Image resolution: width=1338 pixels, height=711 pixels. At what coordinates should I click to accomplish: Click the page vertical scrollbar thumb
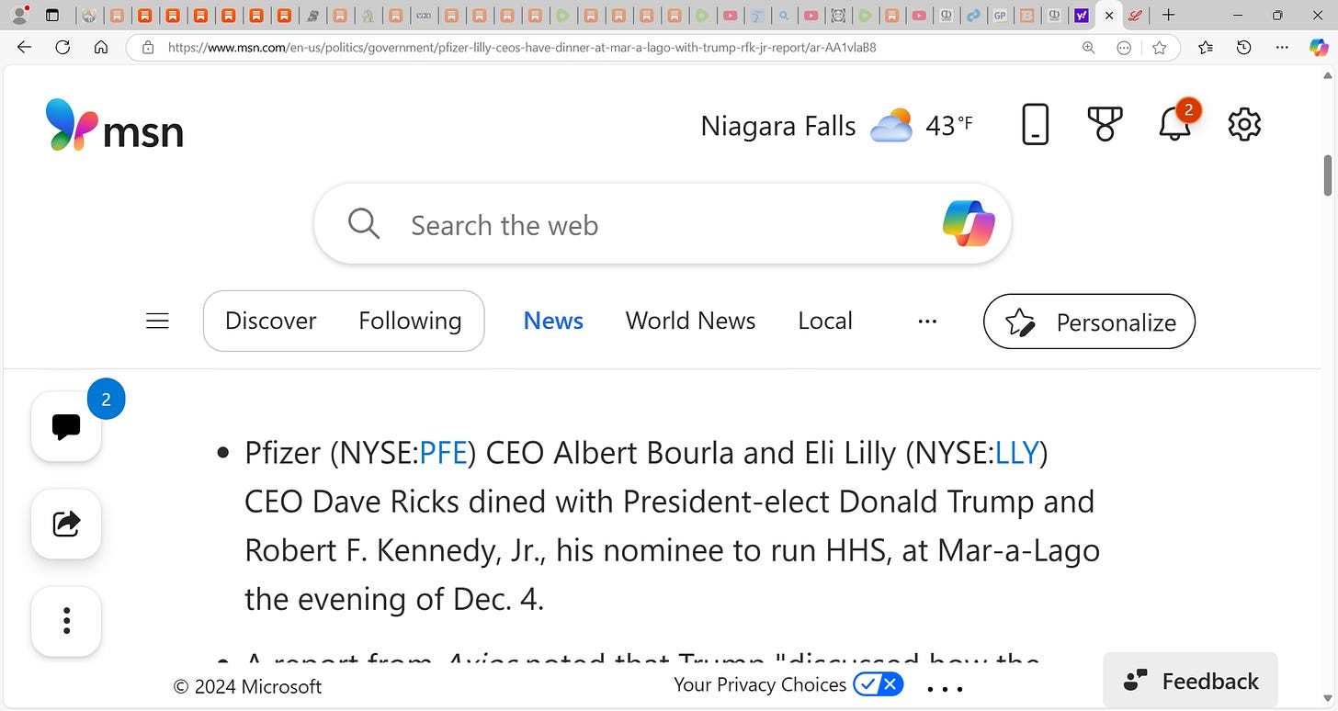coord(1328,175)
